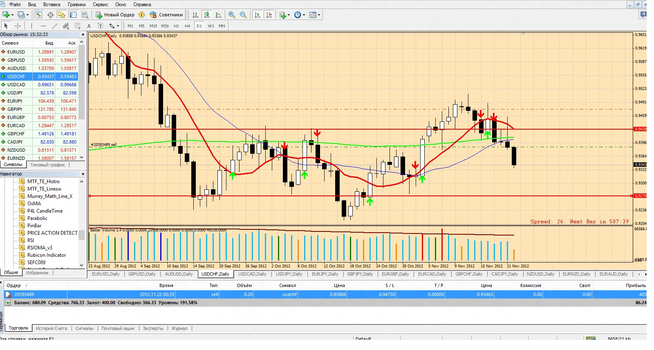The image size is (654, 350).
Task: Select GBPUSD row in Market Watch
Action: pos(39,60)
